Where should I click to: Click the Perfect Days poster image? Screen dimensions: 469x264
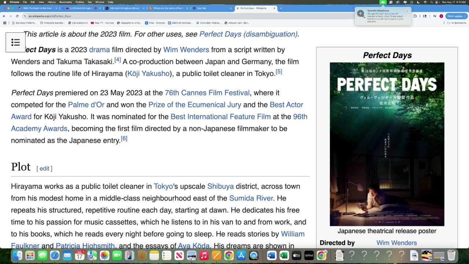click(387, 144)
